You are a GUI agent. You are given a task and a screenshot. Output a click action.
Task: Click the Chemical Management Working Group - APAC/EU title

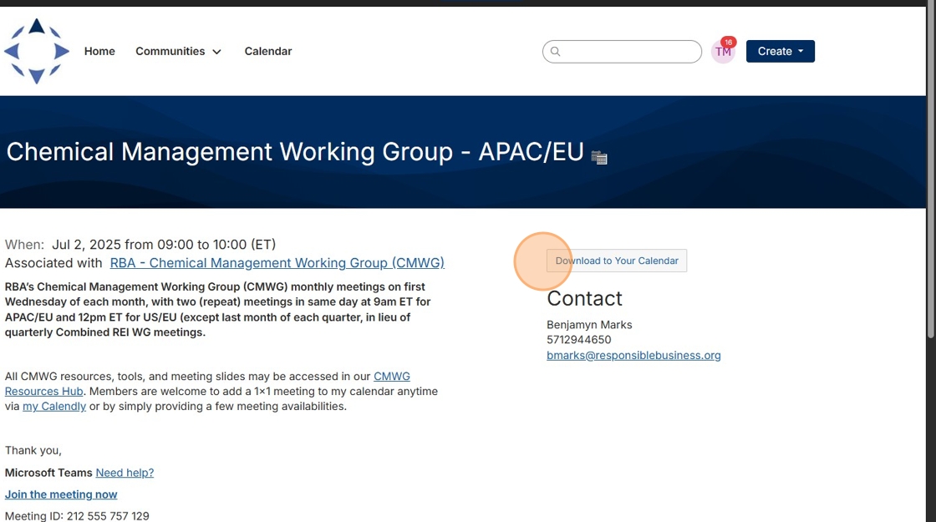(x=295, y=152)
